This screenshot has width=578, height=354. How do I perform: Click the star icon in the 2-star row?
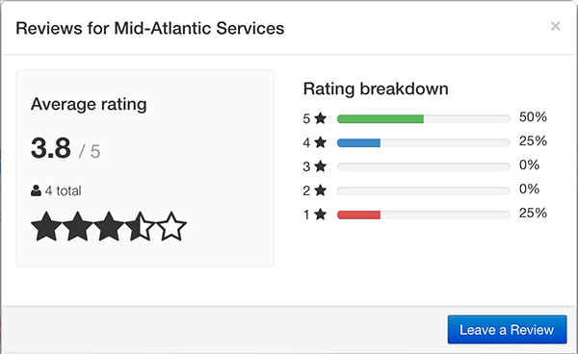(x=321, y=190)
